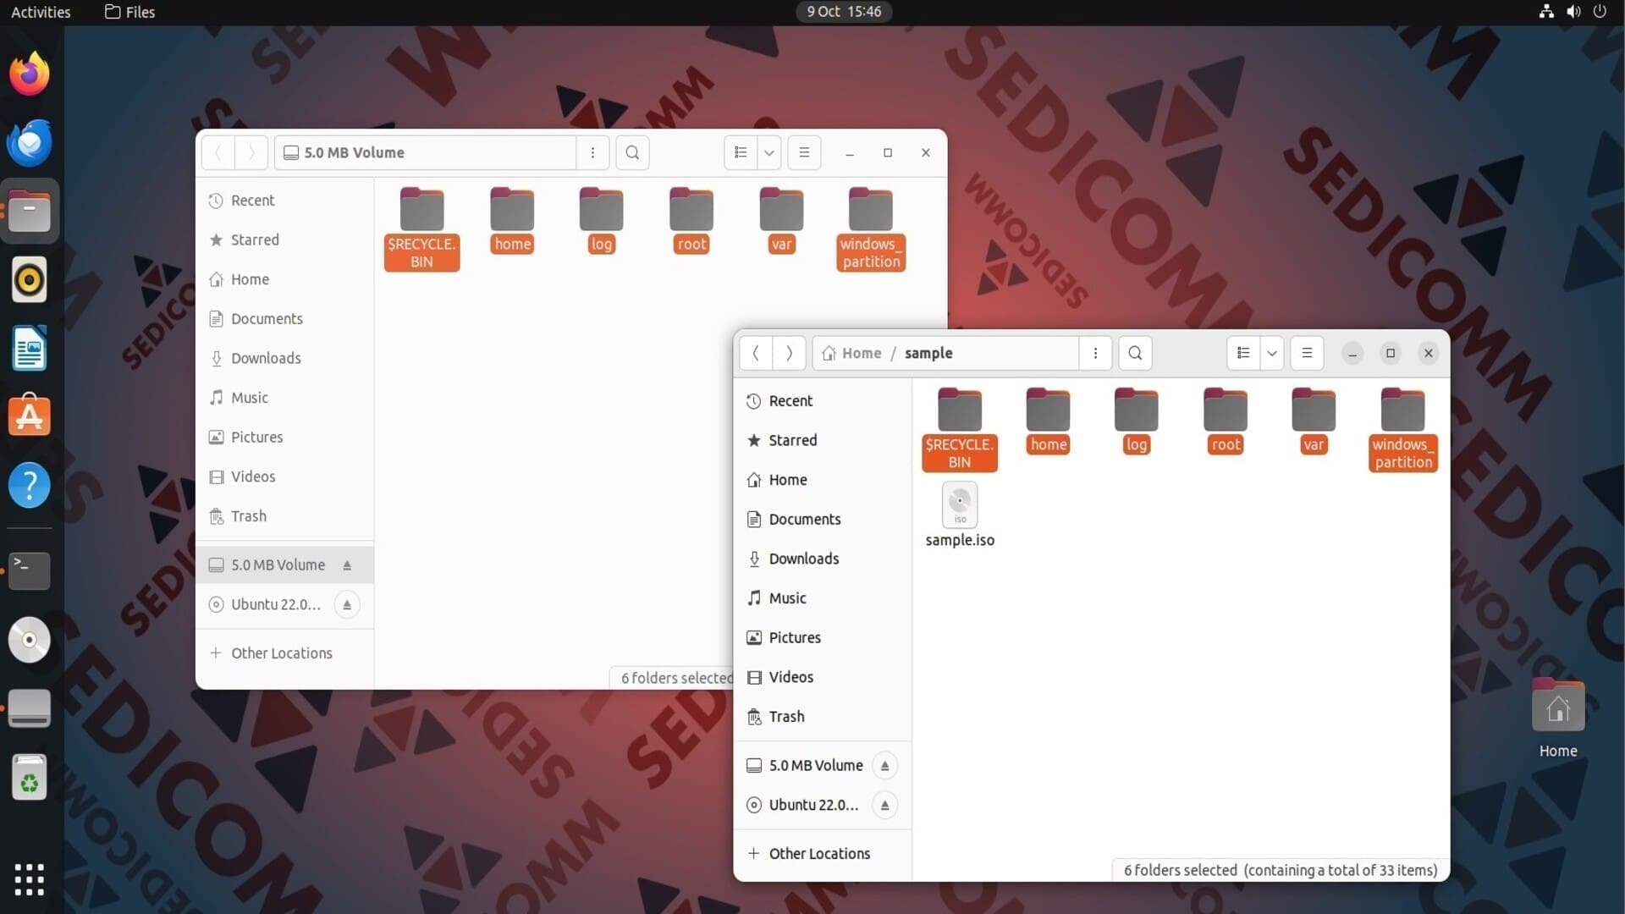Screen dimensions: 1625x914
Task: Click the 5.0 MB Volume path bar
Action: [x=426, y=152]
